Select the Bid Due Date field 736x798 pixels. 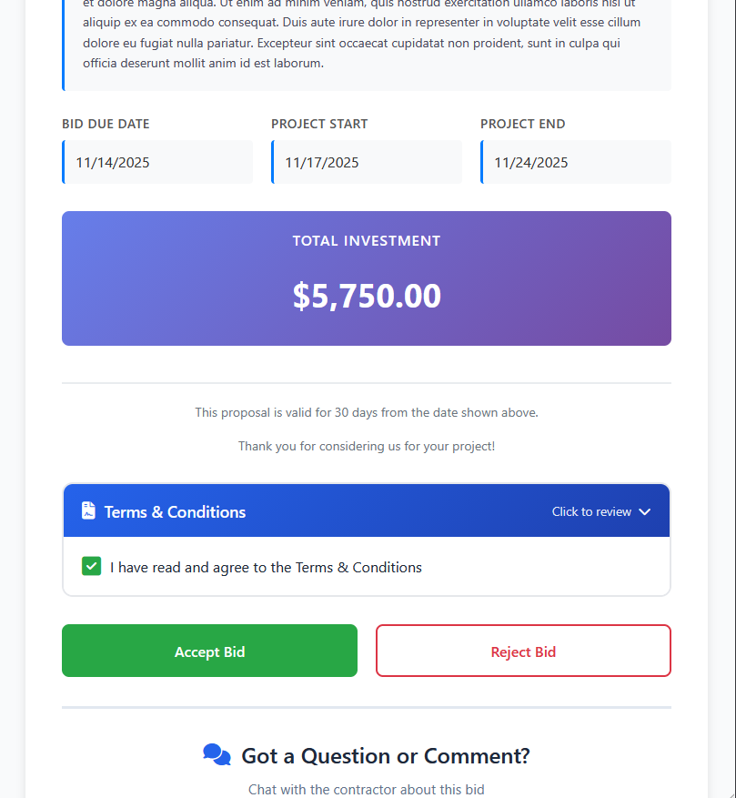(x=158, y=163)
